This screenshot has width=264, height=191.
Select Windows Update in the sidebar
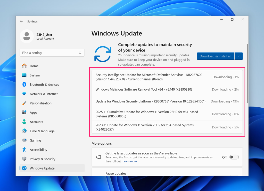52,168
